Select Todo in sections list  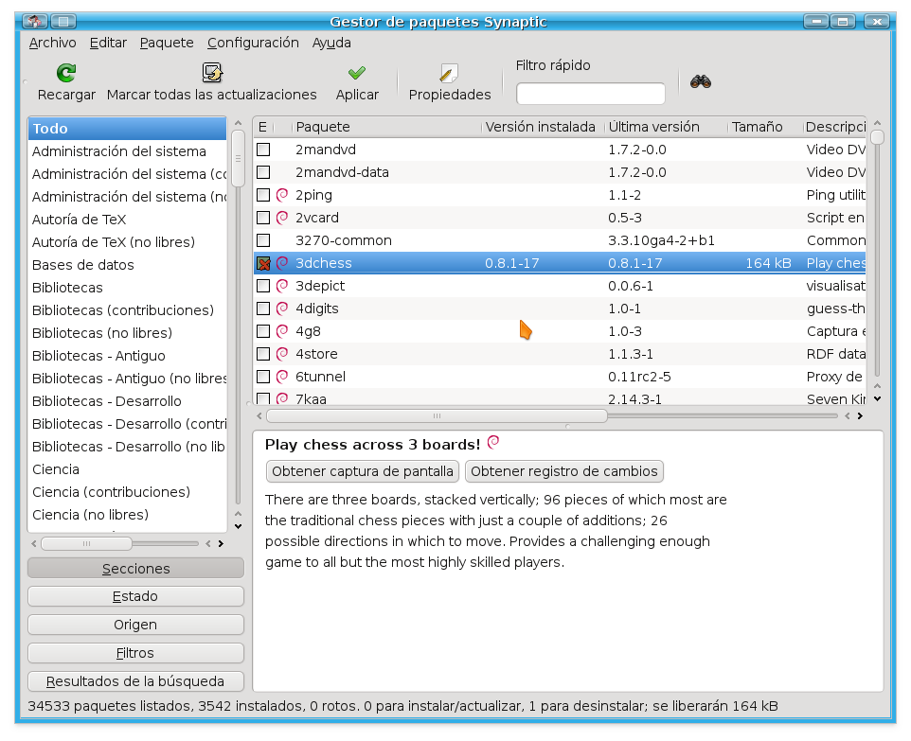coord(127,129)
